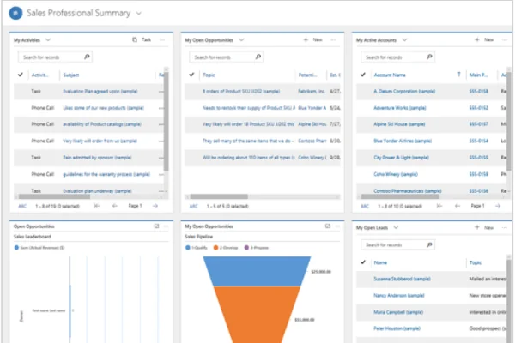Go to next page in My Activities
Screen dimensions: 515x343
click(155, 206)
